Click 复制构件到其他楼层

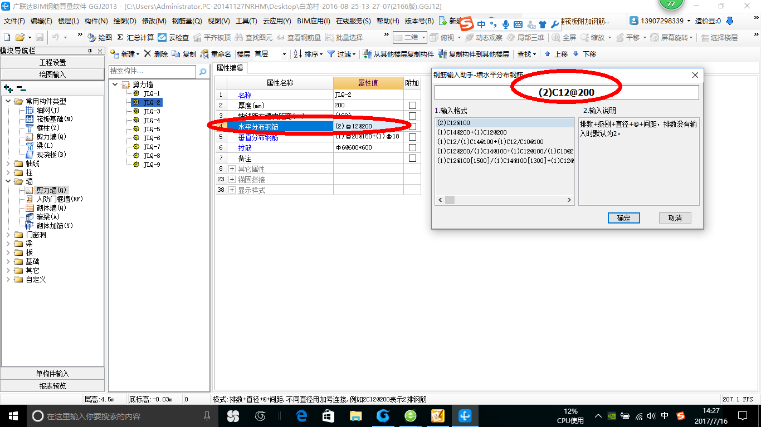[x=474, y=54]
